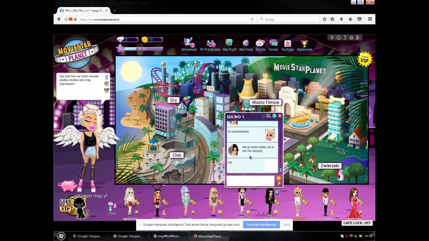
Task: Open the Forum icon
Action: tap(273, 45)
